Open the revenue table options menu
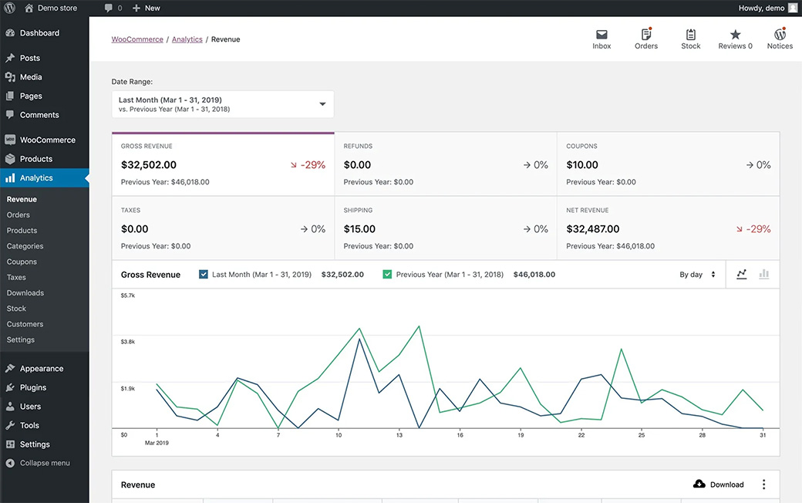Screen dimensions: 802x503 tap(764, 484)
